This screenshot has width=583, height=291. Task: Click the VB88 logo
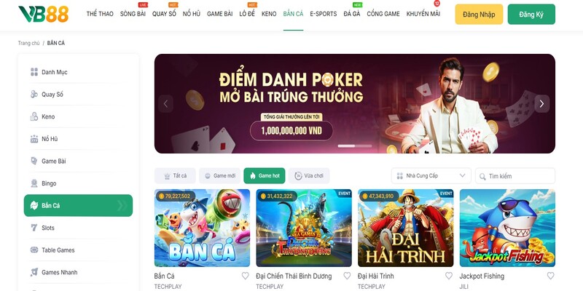click(x=44, y=14)
